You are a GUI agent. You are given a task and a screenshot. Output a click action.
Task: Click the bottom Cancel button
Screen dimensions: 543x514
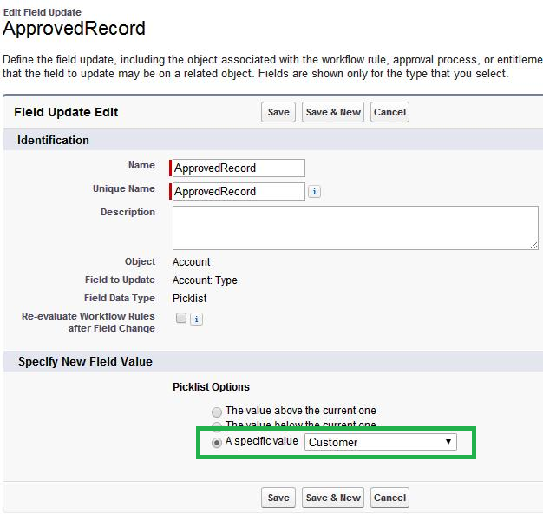pos(389,498)
